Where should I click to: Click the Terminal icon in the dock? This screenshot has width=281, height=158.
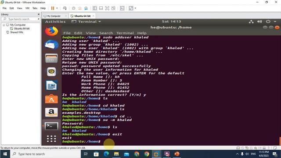pos(51,126)
